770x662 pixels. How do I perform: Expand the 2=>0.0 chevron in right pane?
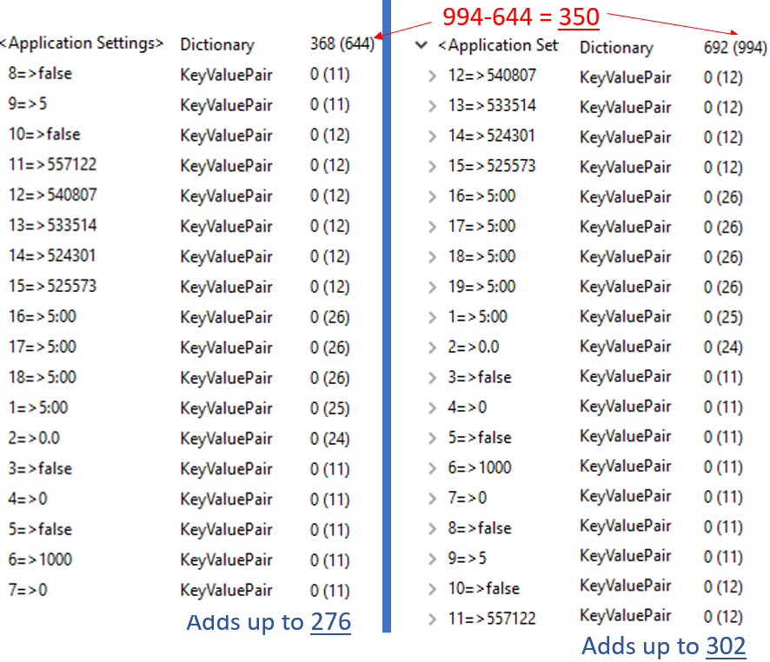click(x=432, y=348)
